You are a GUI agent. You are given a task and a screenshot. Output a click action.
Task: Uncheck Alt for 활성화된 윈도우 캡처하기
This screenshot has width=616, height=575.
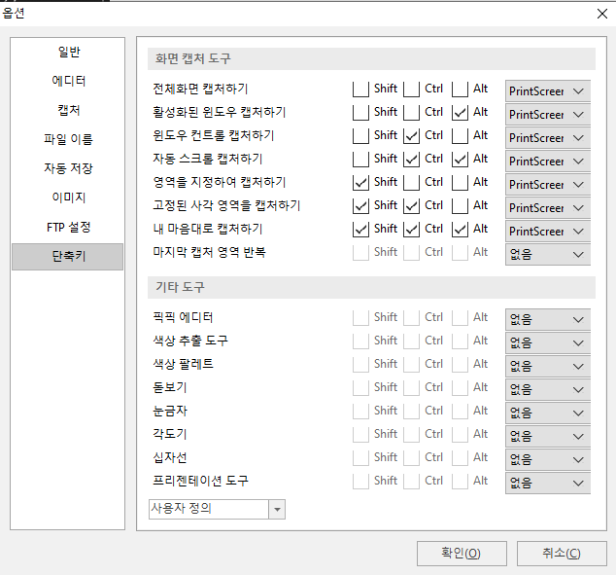(460, 113)
